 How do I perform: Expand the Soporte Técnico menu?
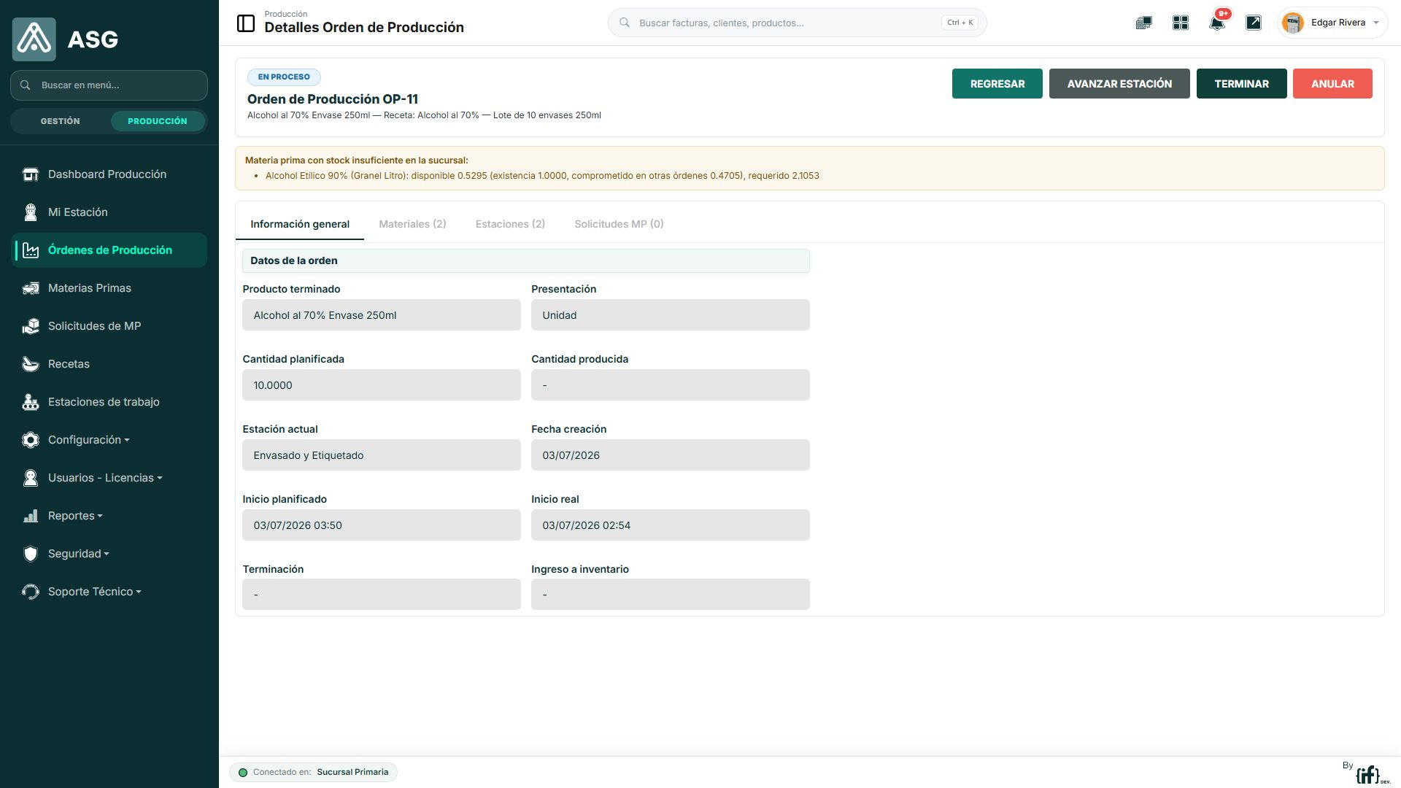tap(94, 592)
